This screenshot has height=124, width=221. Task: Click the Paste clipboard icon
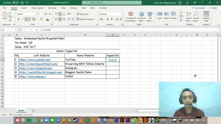pyautogui.click(x=5, y=14)
